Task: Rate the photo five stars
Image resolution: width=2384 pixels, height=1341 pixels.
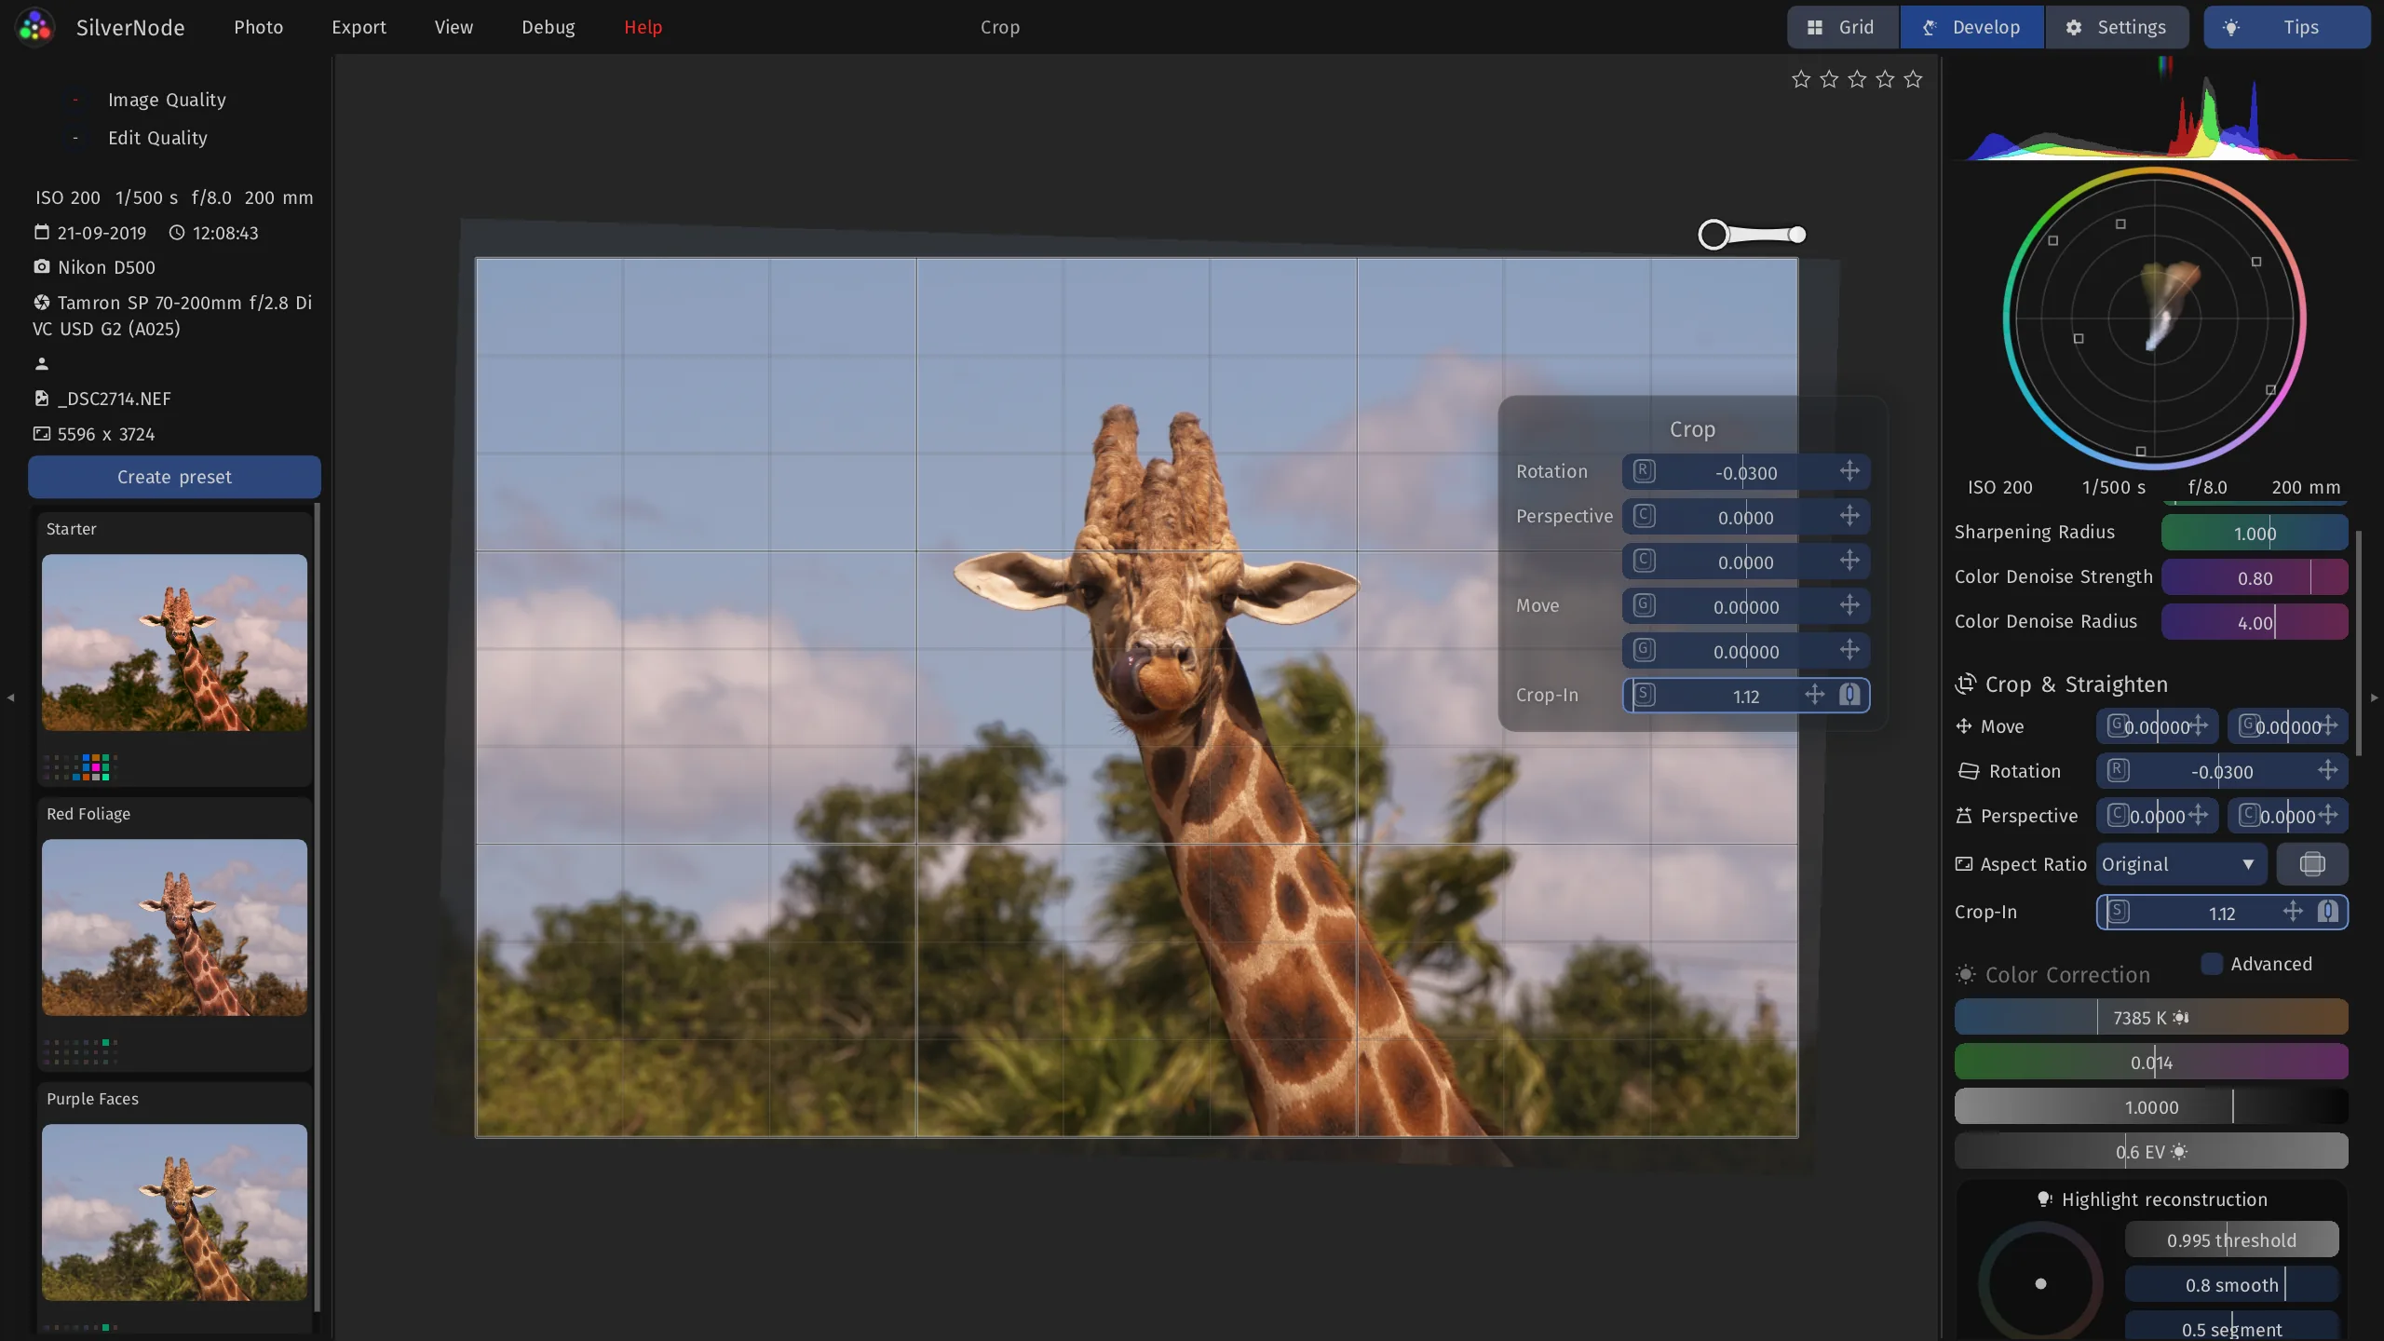Action: pos(1913,79)
